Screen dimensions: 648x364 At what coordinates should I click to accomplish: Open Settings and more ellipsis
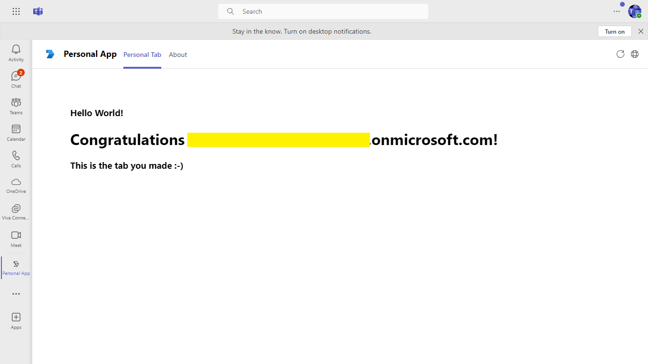click(617, 11)
